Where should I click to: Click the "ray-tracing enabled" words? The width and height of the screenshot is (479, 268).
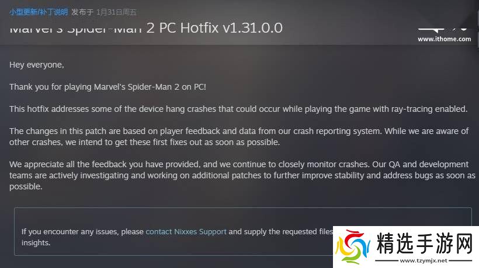[429, 109]
